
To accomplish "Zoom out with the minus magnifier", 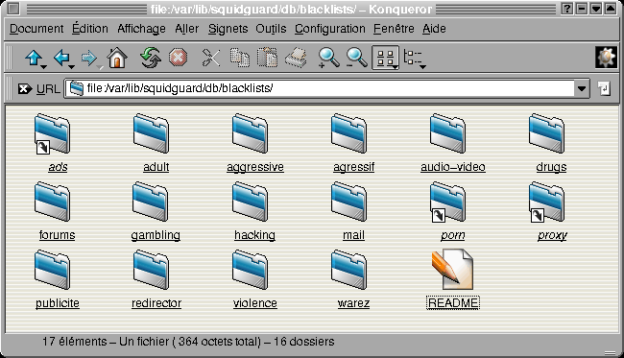I will [x=356, y=59].
